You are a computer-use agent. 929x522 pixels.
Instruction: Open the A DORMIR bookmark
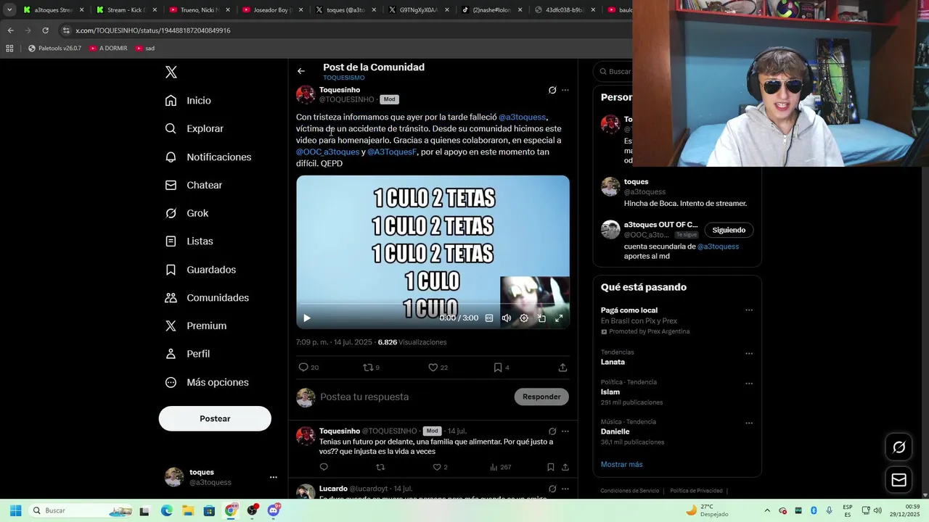108,49
